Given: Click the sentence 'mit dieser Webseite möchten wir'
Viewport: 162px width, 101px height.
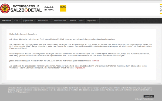Looking at the screenshot, I should 62,39.
